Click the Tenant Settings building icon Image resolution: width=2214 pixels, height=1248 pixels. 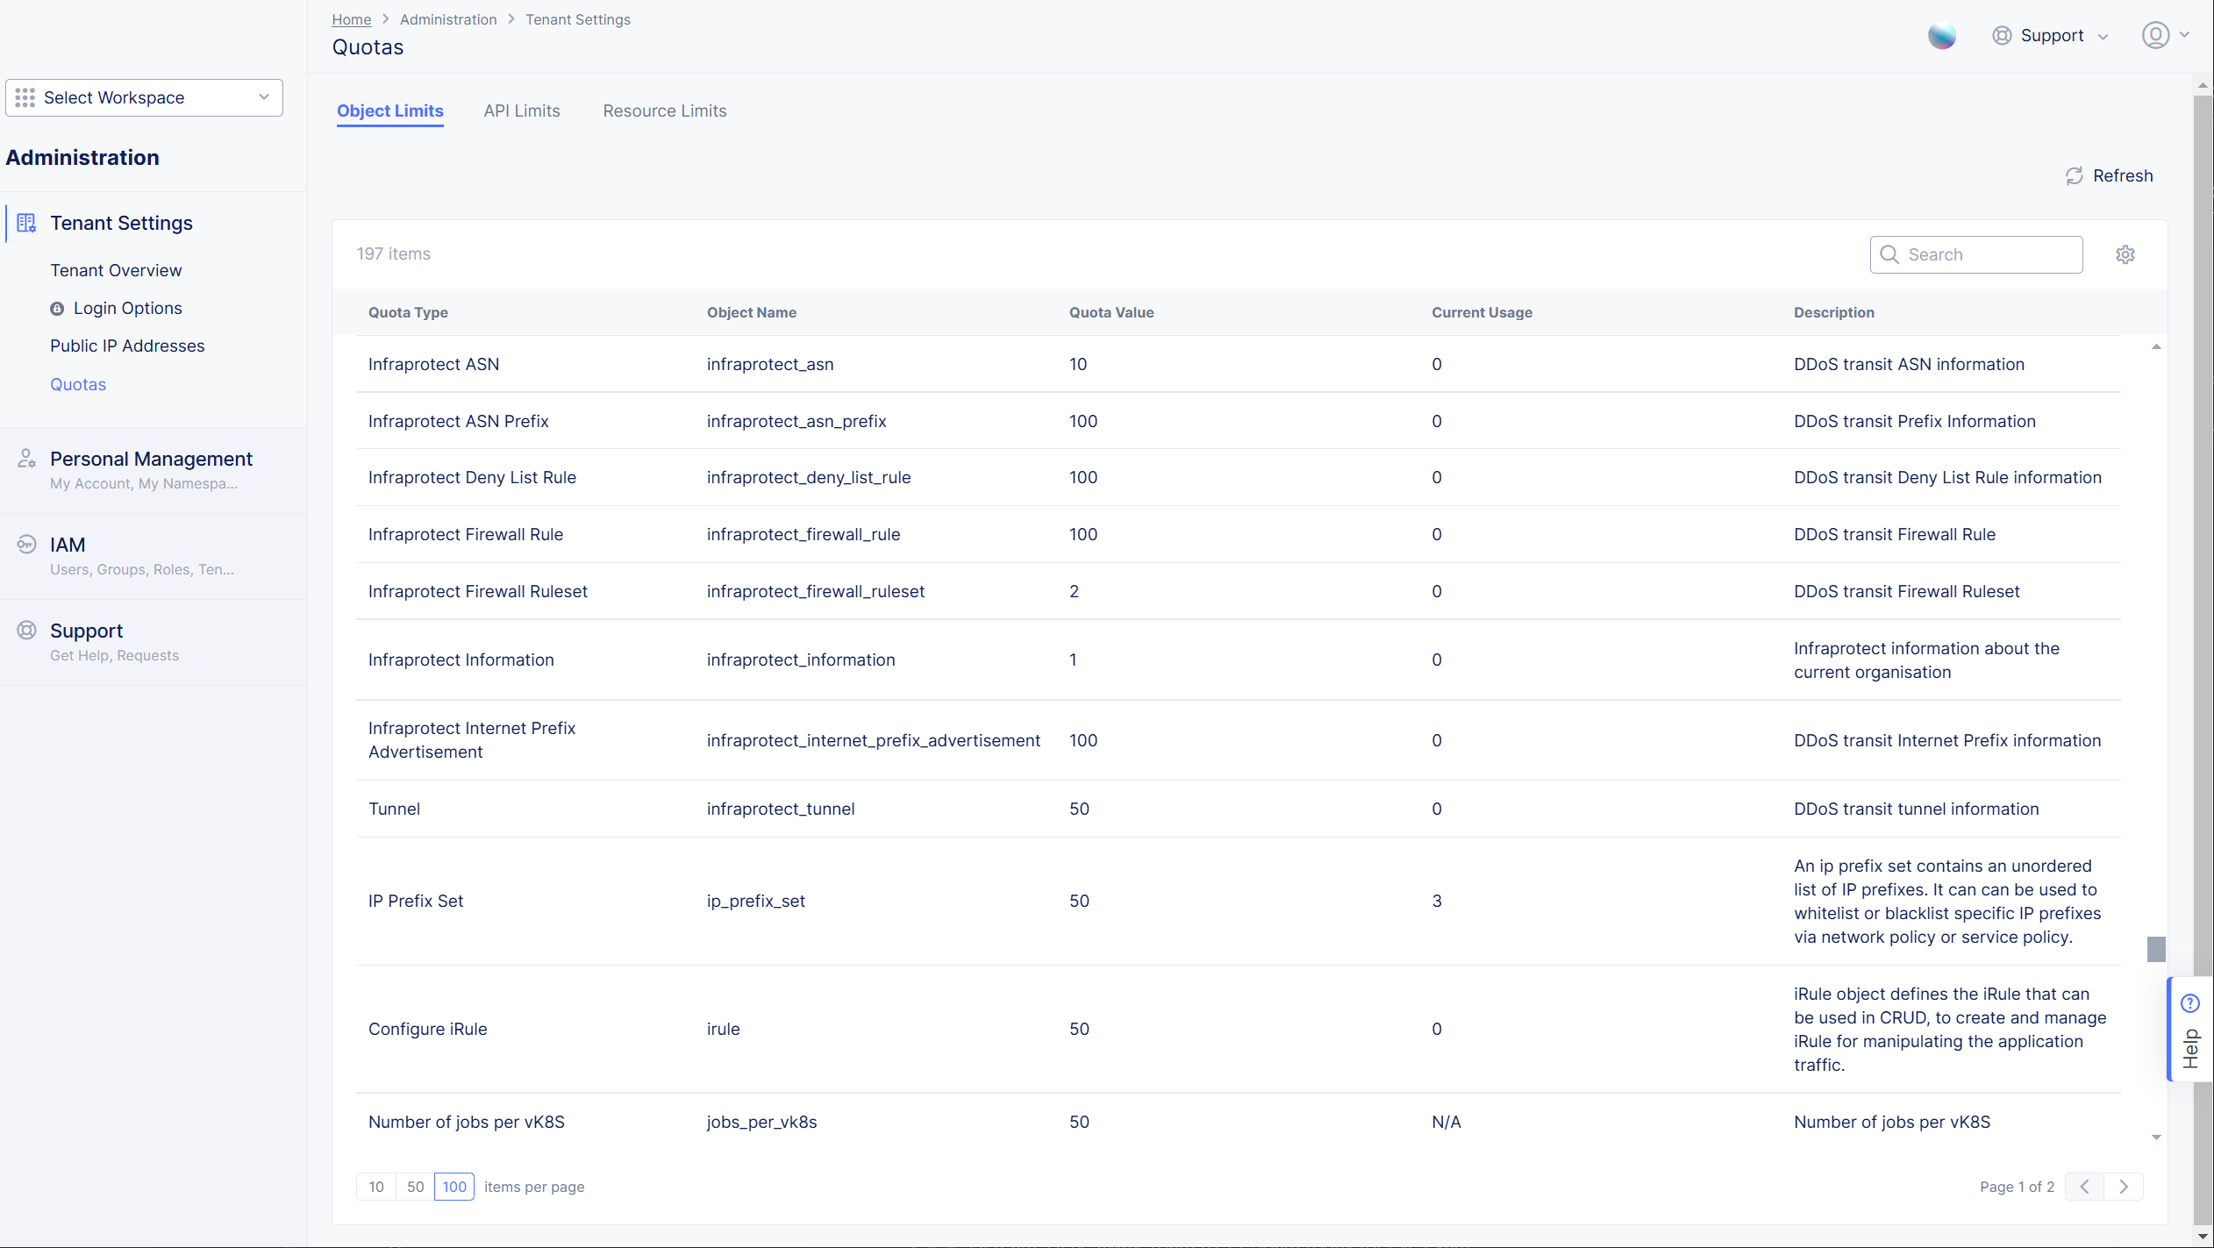26,223
